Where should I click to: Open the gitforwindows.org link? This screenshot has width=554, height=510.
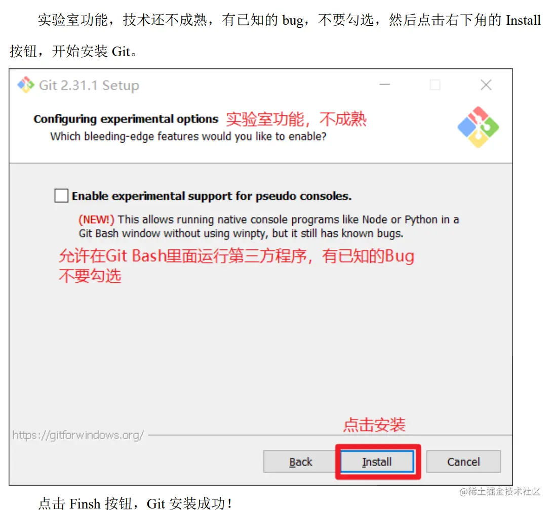coord(77,435)
